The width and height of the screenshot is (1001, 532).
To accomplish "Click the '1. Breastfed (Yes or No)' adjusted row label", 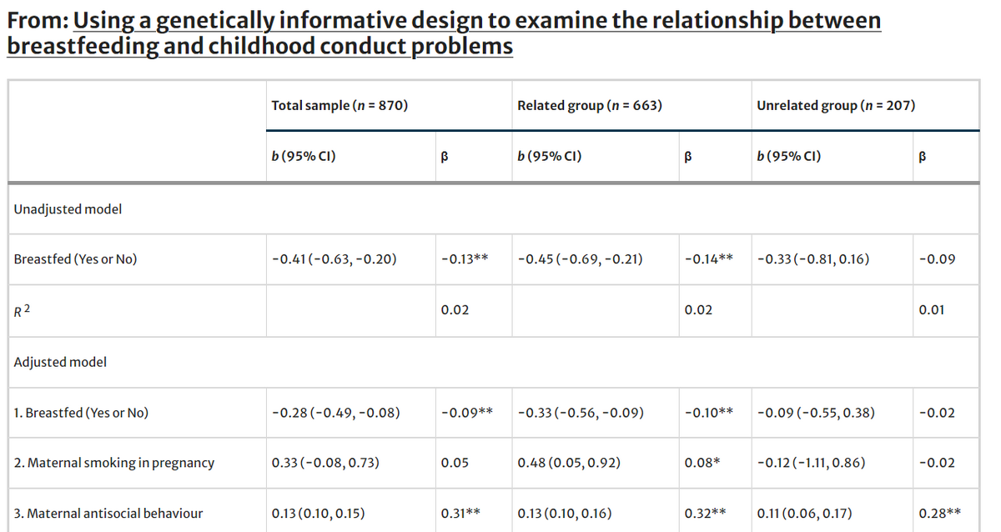I will coord(82,413).
